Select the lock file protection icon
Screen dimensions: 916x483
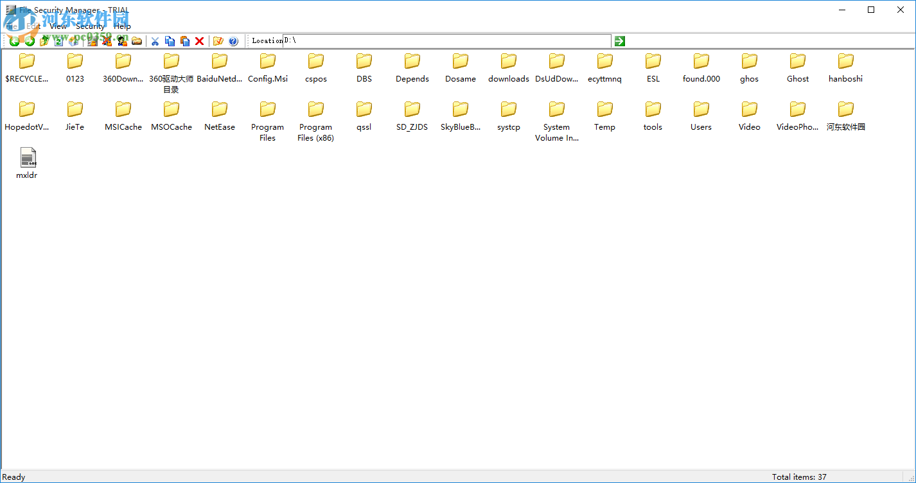(x=92, y=40)
